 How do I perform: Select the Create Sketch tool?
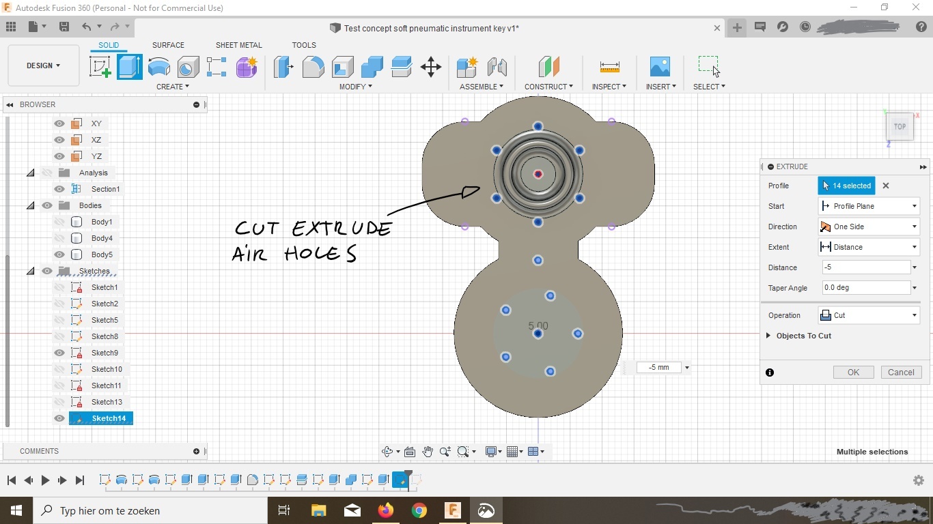point(100,67)
